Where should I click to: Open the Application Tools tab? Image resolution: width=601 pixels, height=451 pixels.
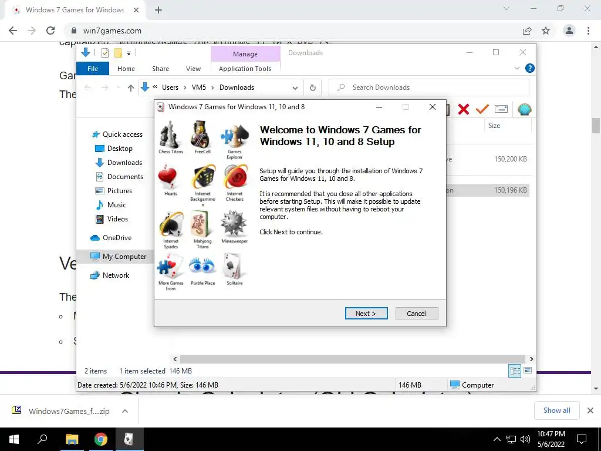[x=245, y=69]
